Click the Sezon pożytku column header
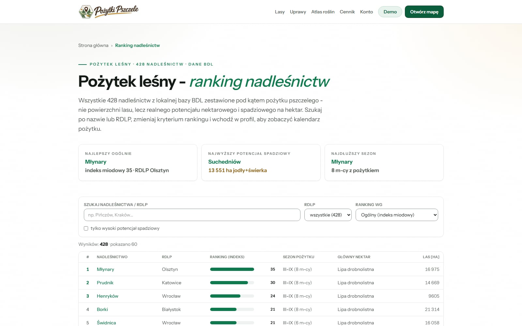 coord(299,257)
